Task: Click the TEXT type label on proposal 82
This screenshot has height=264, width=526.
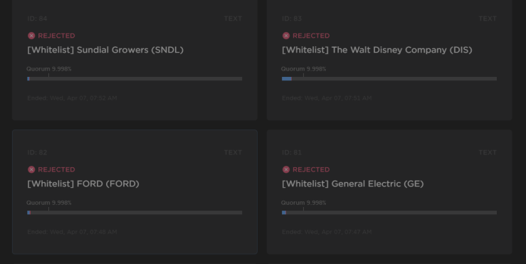Action: tap(233, 152)
